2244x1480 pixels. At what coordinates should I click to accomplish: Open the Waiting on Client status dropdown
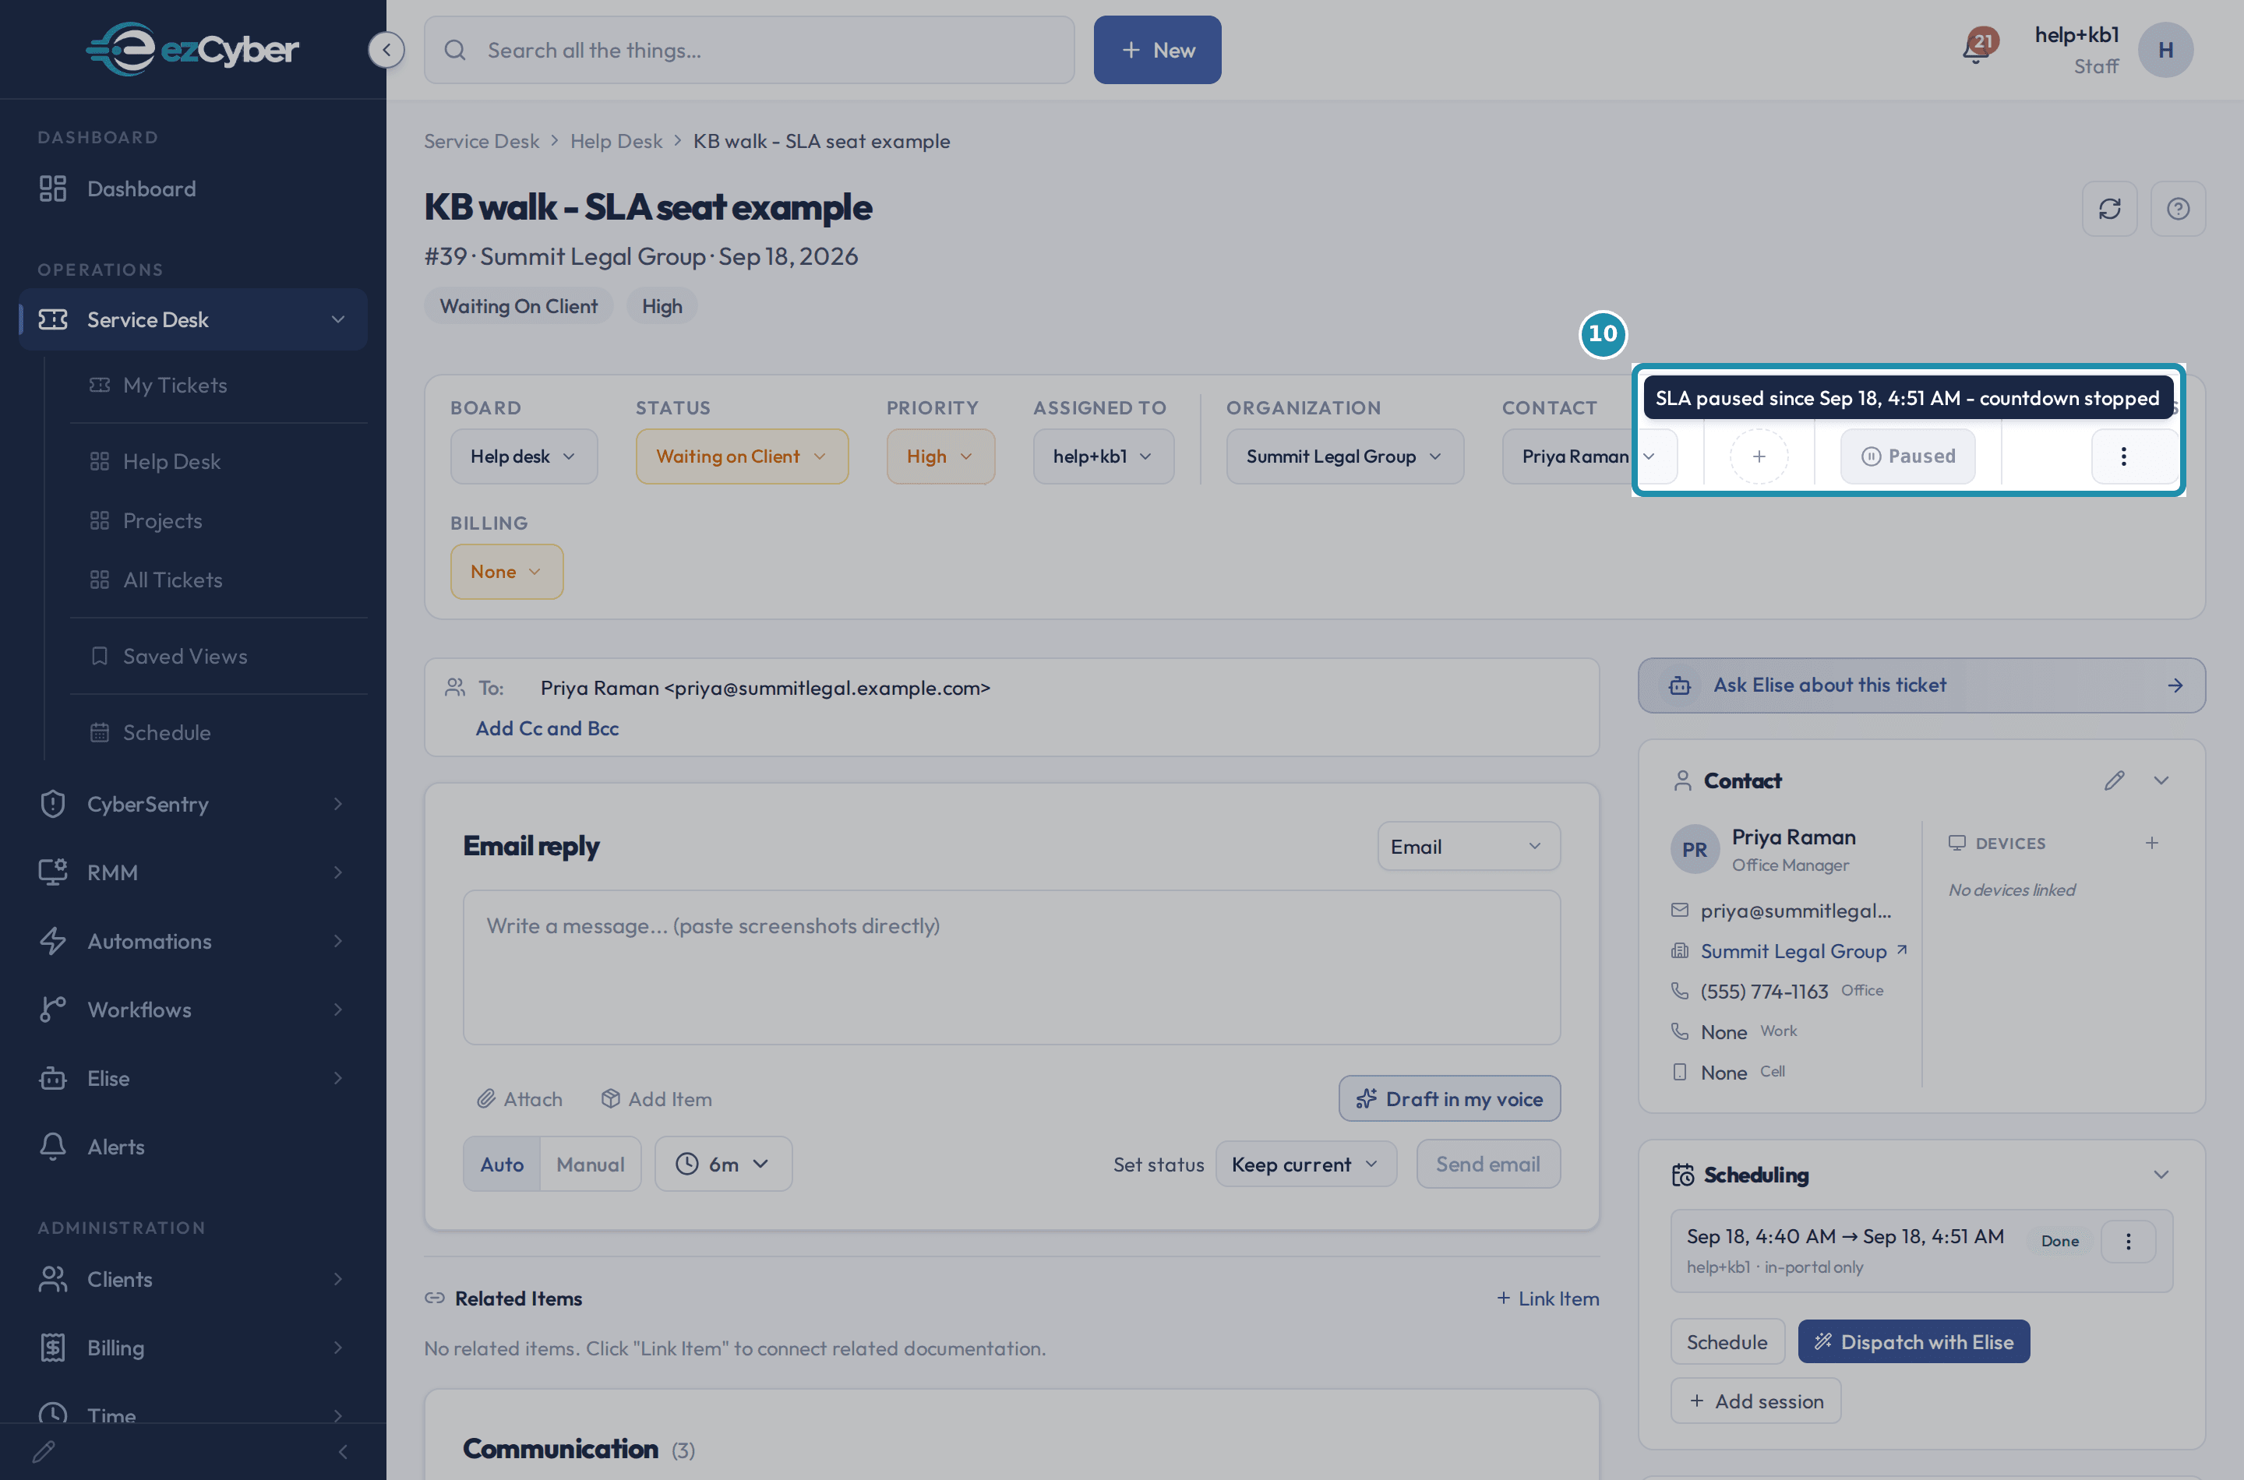point(742,456)
